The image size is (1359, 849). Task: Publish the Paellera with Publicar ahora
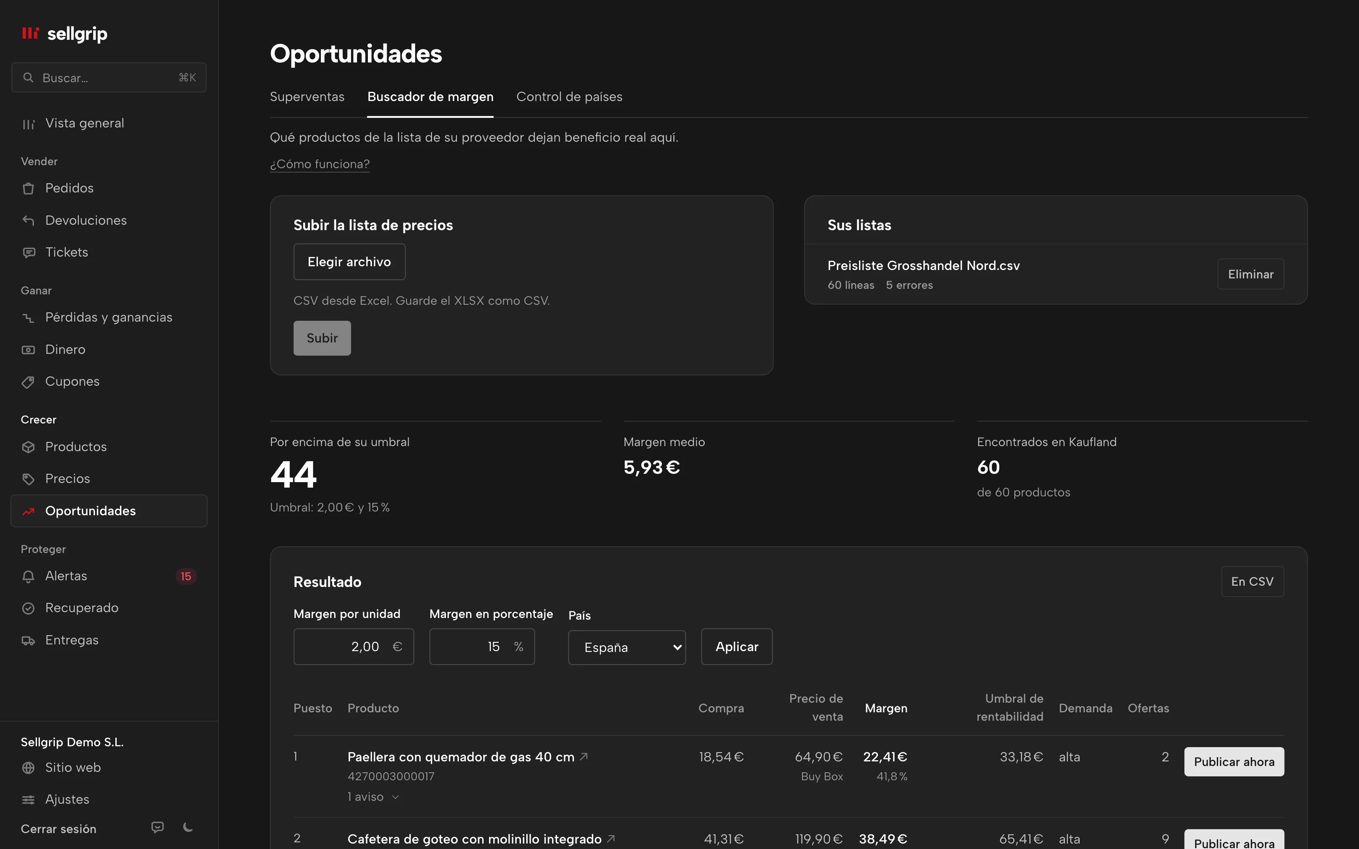tap(1234, 762)
